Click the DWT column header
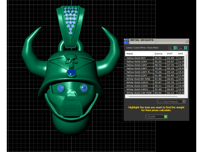Viewport: 203px width, 152px height. click(x=171, y=54)
